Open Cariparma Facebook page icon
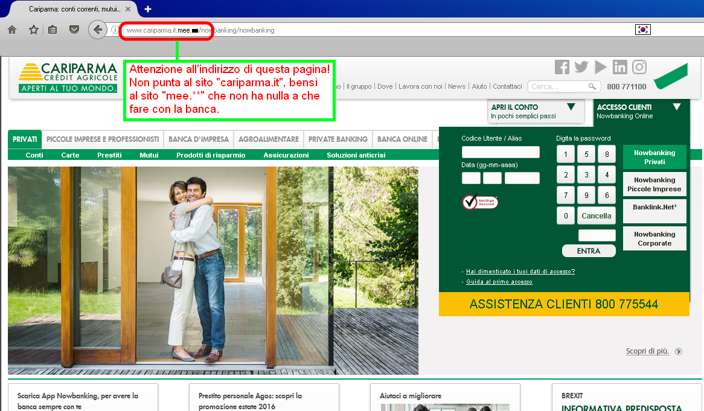 tap(562, 68)
